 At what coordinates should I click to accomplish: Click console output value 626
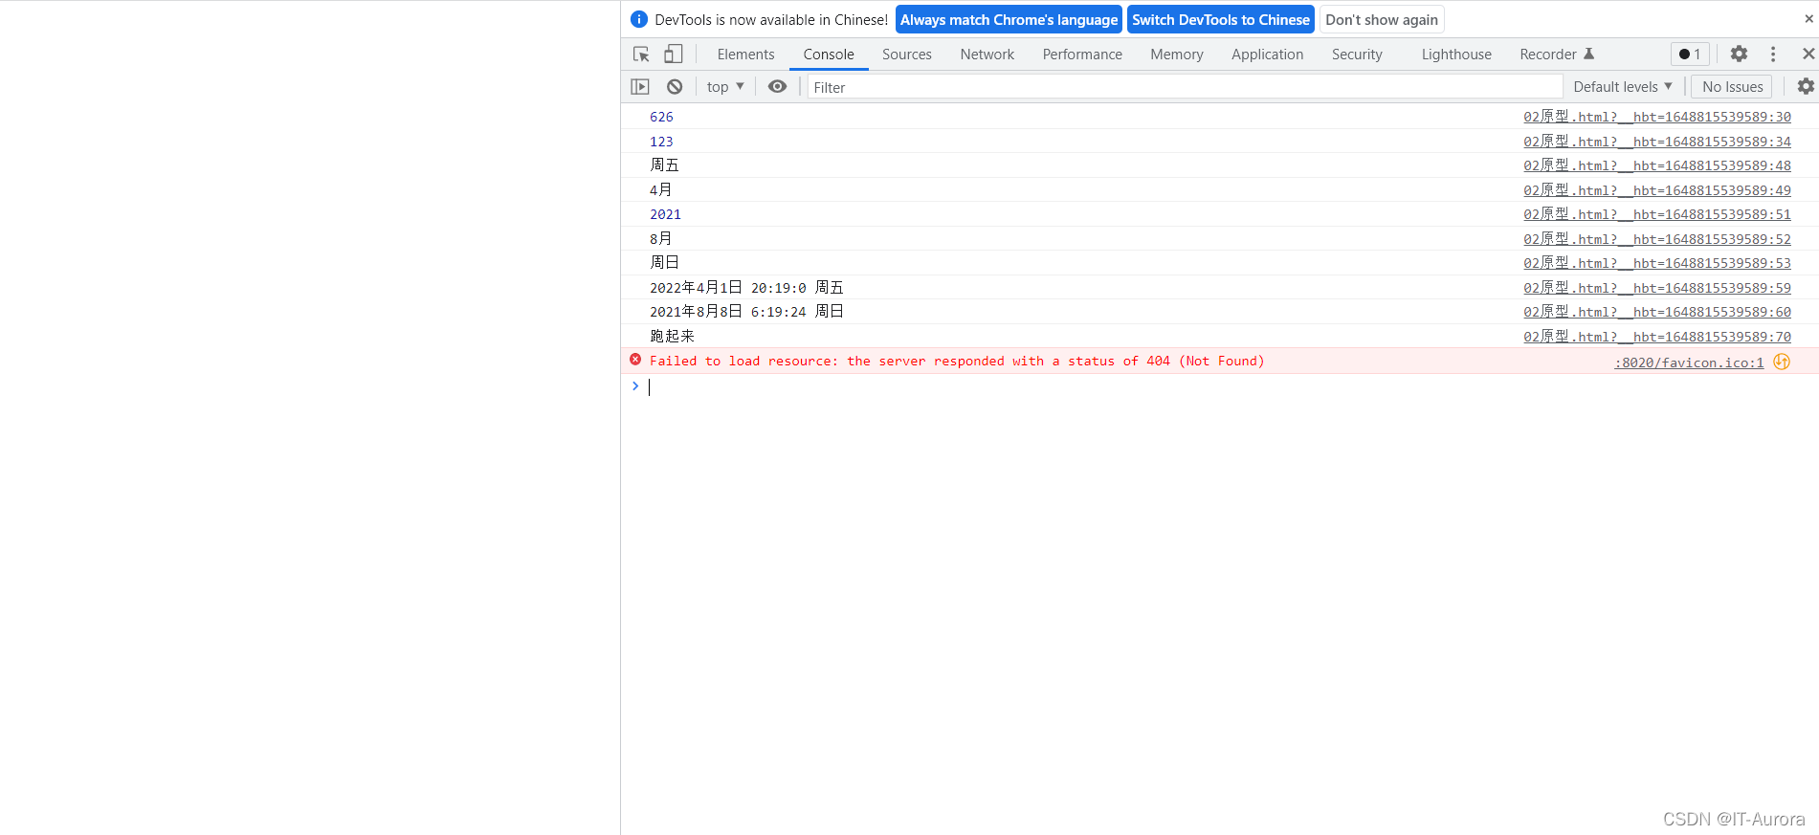(661, 117)
